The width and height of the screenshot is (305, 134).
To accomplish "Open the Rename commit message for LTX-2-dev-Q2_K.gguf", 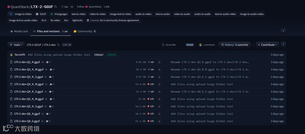I will 210,62.
